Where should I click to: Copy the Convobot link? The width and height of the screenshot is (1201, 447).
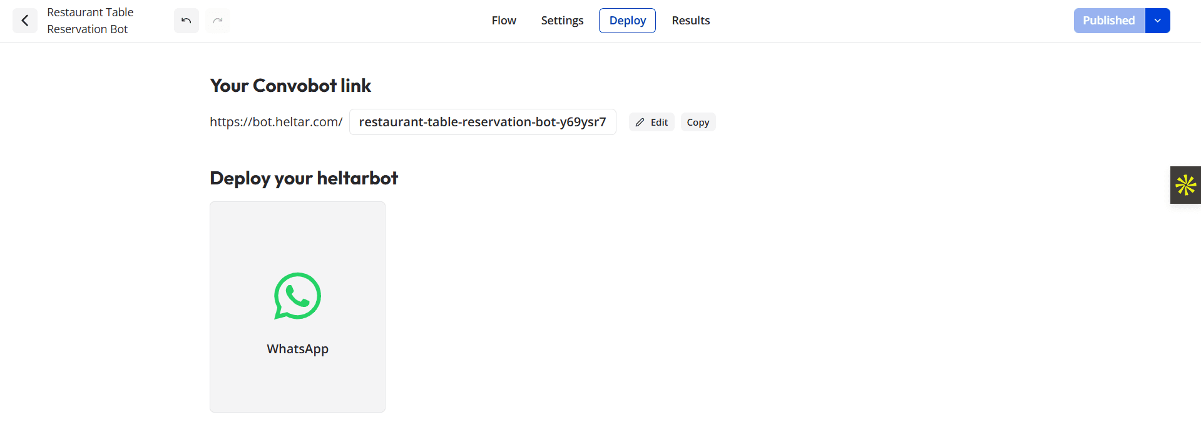point(698,123)
